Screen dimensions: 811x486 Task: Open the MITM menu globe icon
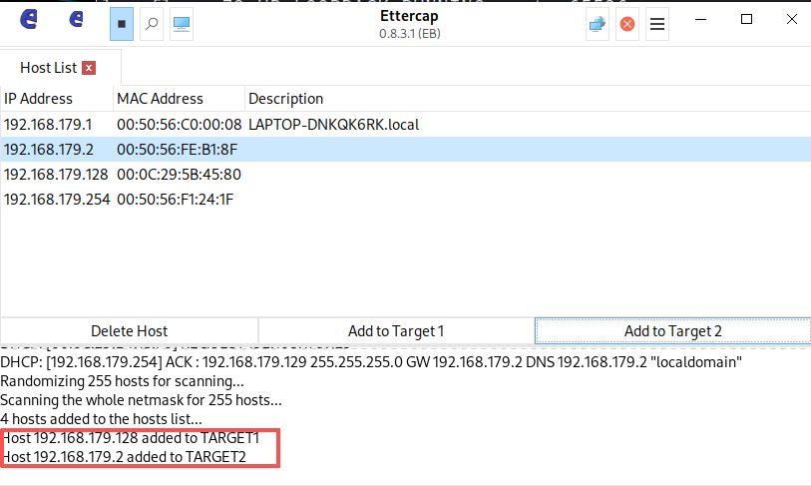pos(598,24)
